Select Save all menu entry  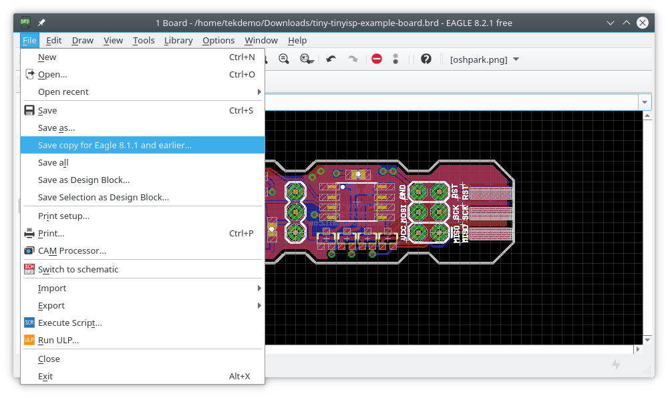pyautogui.click(x=143, y=162)
